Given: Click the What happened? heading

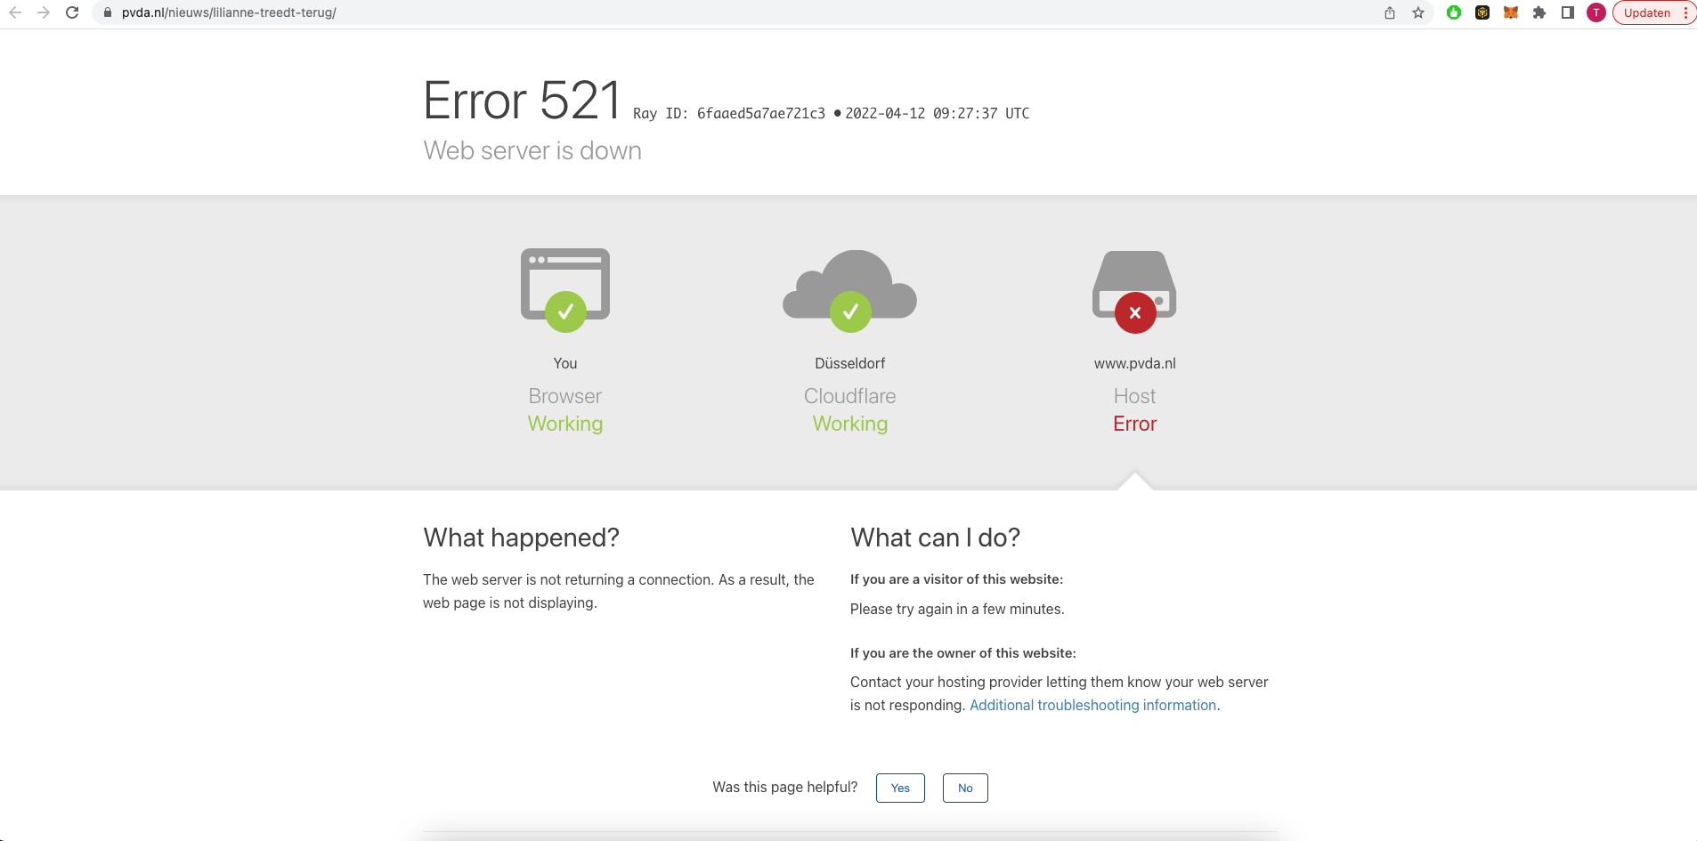Looking at the screenshot, I should 521,538.
